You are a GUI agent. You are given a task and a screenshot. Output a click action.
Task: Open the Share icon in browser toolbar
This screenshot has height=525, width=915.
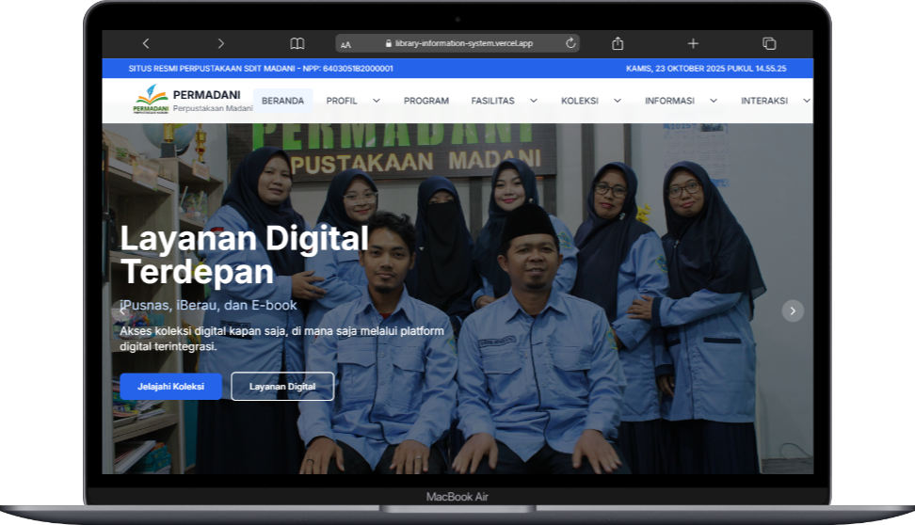[x=618, y=43]
